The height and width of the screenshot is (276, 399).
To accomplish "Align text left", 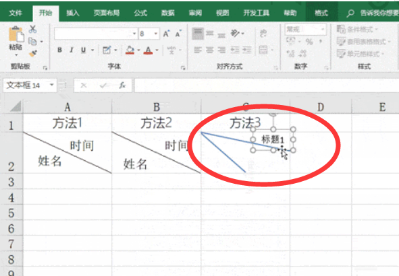I will 198,50.
